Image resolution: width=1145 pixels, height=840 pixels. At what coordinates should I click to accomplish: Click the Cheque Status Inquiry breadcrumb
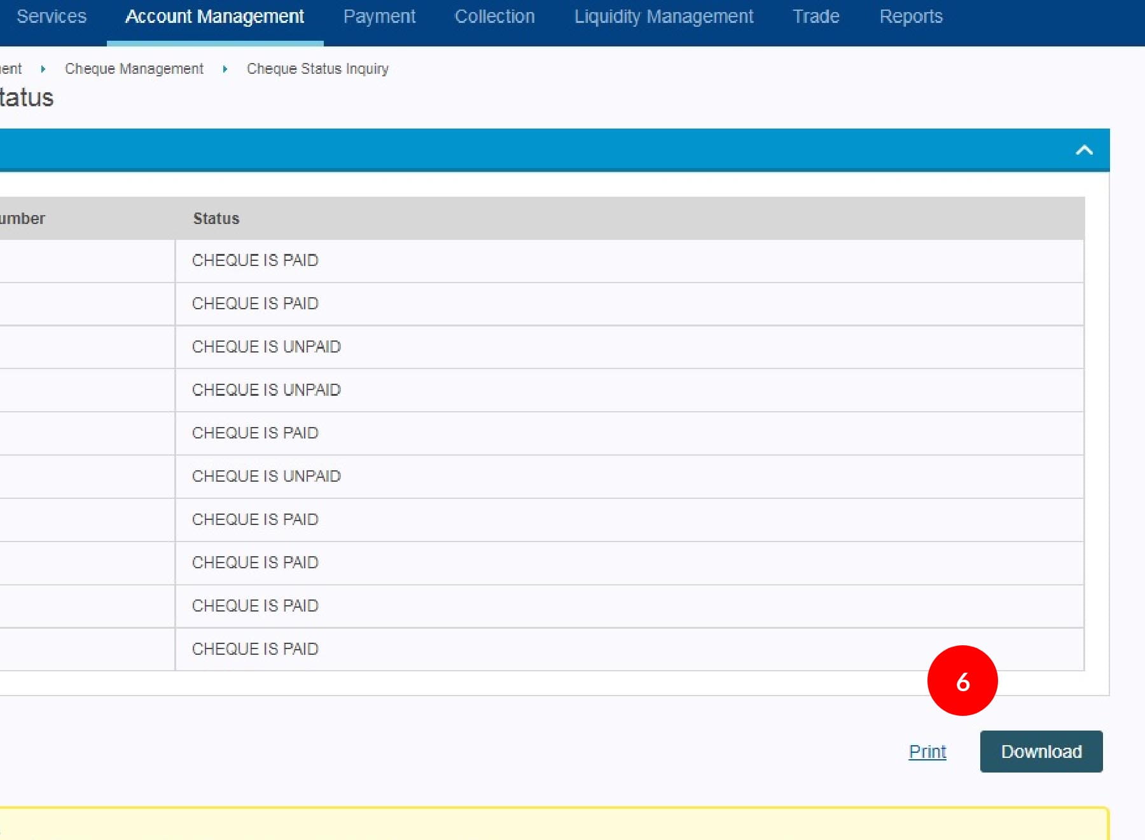pyautogui.click(x=317, y=69)
